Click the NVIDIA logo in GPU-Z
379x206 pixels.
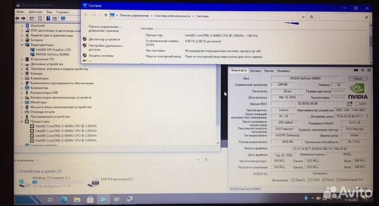coord(358,91)
